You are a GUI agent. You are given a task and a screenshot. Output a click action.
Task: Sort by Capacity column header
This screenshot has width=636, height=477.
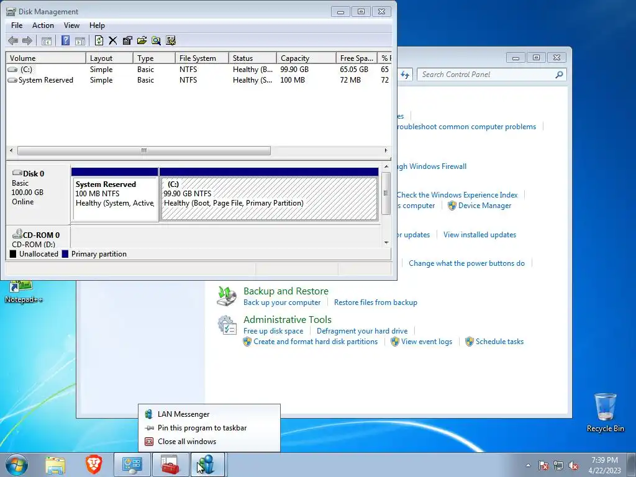click(x=307, y=58)
